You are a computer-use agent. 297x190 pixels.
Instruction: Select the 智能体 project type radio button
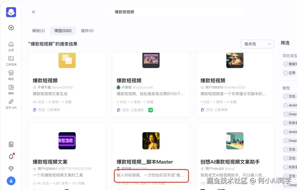coord(286,64)
